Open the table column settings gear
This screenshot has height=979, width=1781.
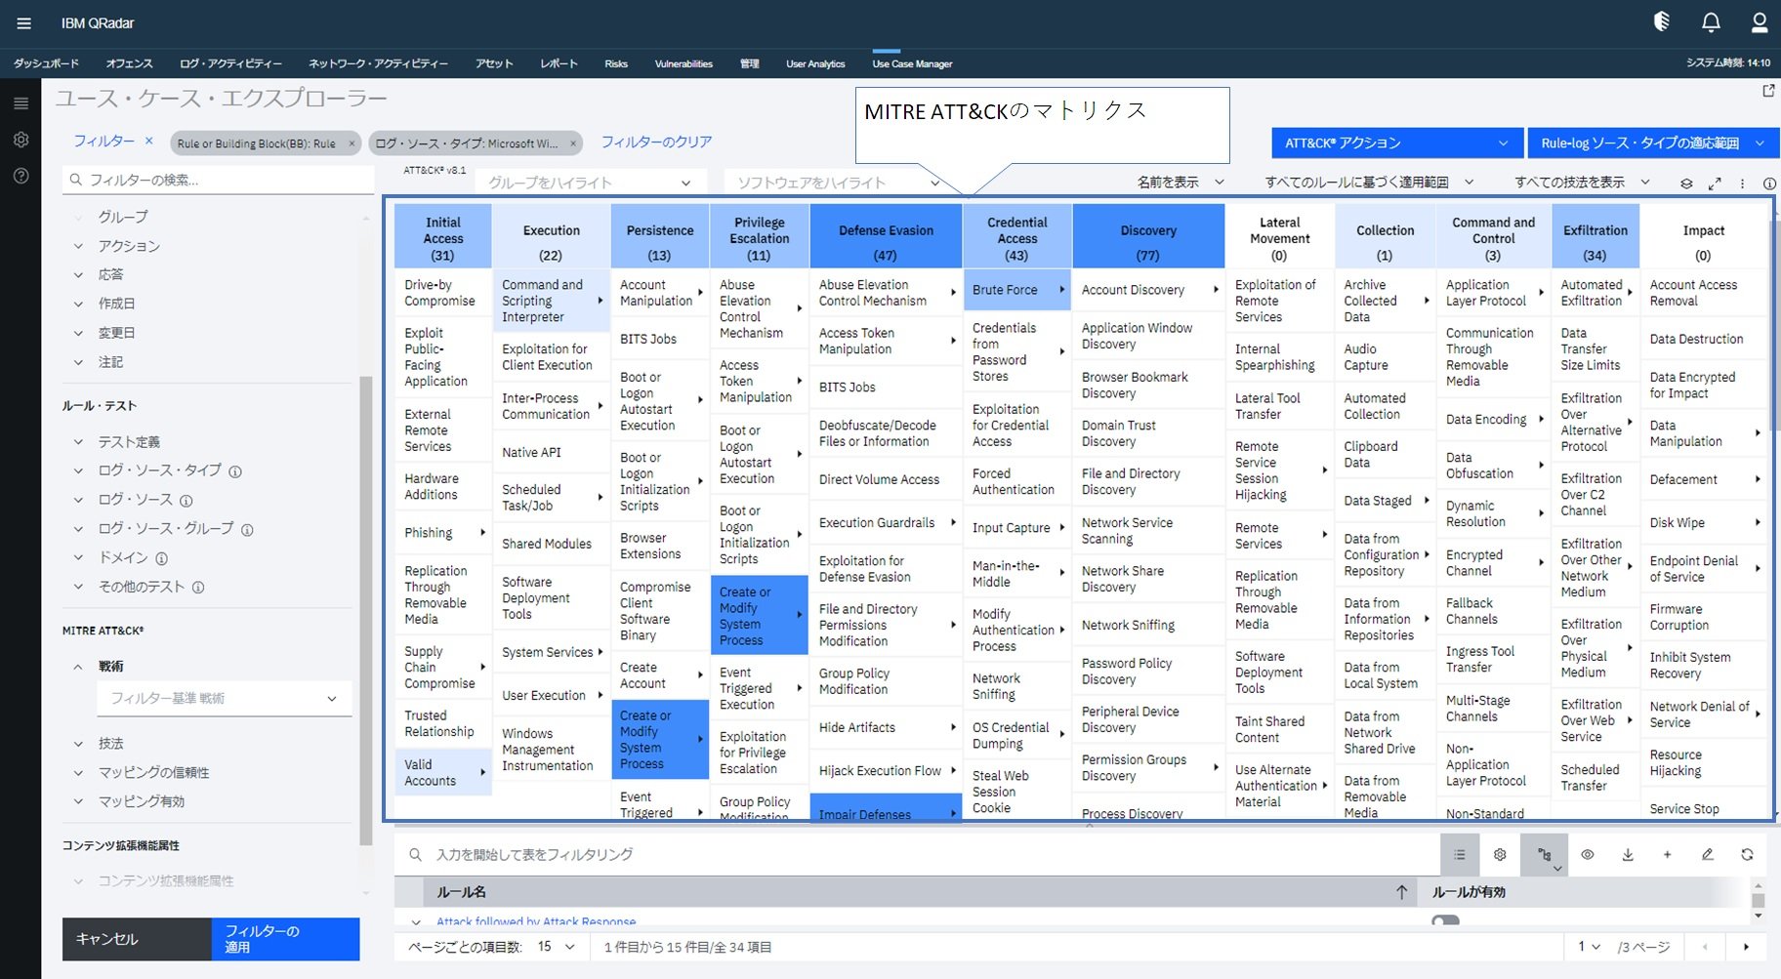[1500, 855]
